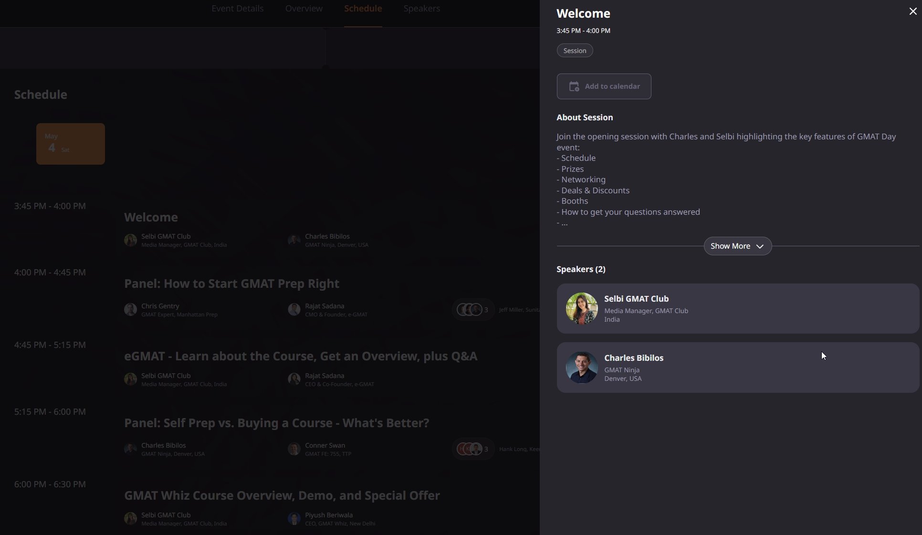Click Chris Gentry speaker in schedule

pyautogui.click(x=171, y=310)
